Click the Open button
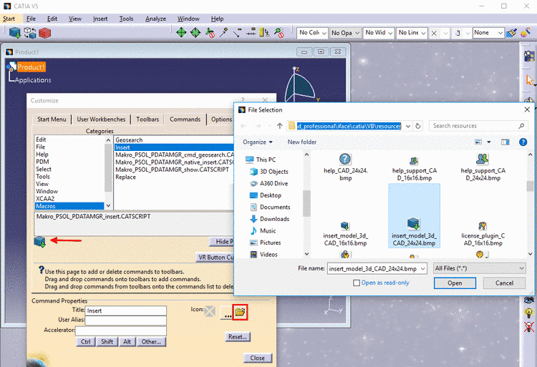 [x=455, y=283]
